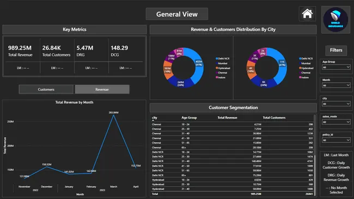Select the Chennai 65+ table row
354x199 pixels.
click(x=233, y=147)
